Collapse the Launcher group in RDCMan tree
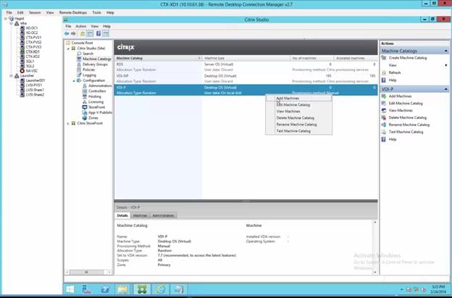This screenshot has height=298, width=452. [x=11, y=75]
